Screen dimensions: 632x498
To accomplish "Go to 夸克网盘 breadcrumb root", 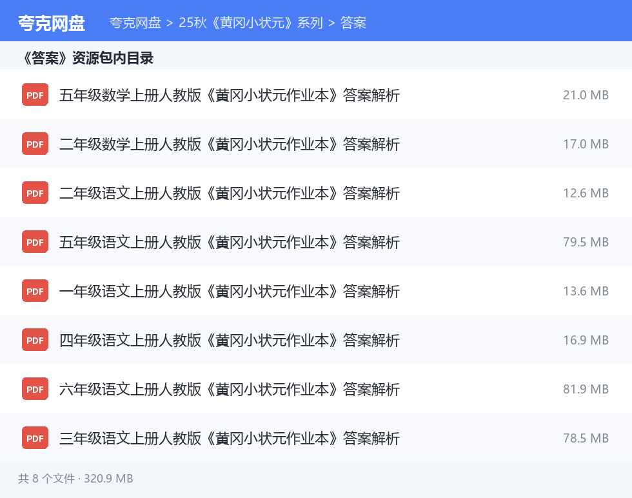I will coord(135,23).
